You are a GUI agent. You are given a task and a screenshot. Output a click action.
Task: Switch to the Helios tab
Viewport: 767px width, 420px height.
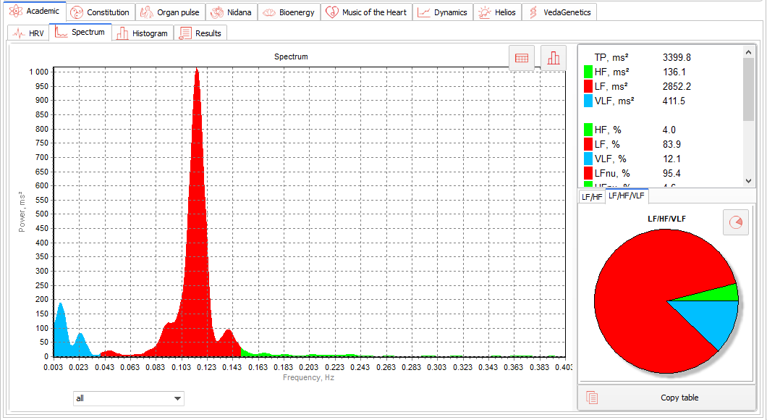point(497,12)
